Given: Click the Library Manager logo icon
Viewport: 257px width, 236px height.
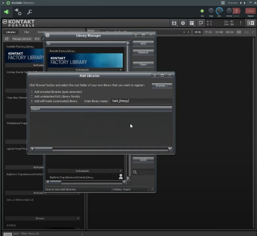Looking at the screenshot, I should 47,35.
